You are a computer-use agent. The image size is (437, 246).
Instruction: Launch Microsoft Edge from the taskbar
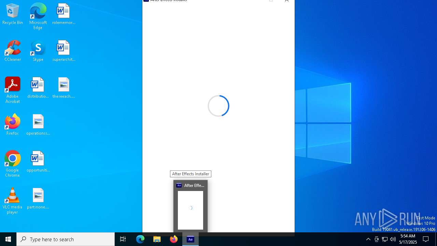click(x=140, y=239)
